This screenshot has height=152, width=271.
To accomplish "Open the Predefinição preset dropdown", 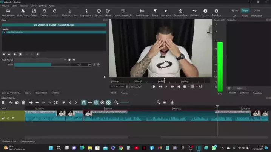I will tap(40, 60).
